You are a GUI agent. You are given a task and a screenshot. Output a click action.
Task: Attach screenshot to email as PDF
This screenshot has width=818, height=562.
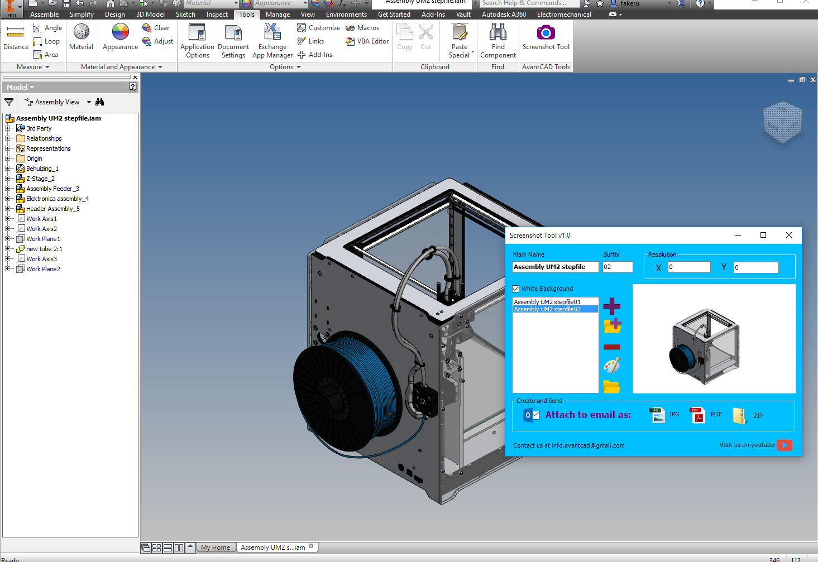tap(699, 415)
